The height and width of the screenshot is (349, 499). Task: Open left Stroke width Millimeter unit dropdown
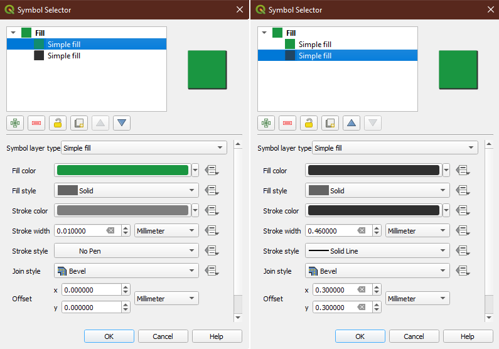point(166,230)
